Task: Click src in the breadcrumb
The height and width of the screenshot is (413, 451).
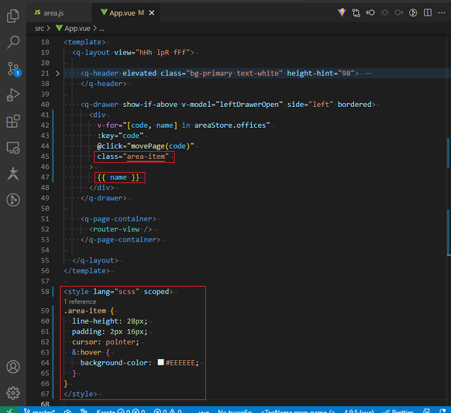Action: pyautogui.click(x=39, y=29)
